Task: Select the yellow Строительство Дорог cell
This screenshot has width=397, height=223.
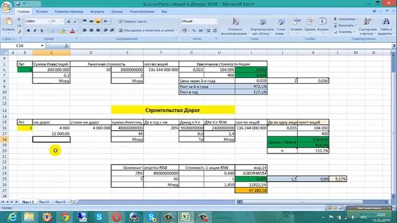Action: click(x=173, y=110)
